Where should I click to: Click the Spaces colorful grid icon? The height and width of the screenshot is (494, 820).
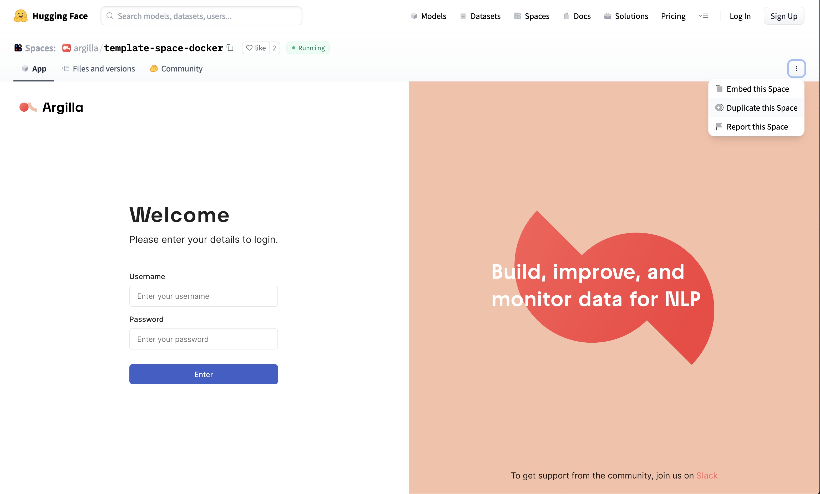[18, 48]
